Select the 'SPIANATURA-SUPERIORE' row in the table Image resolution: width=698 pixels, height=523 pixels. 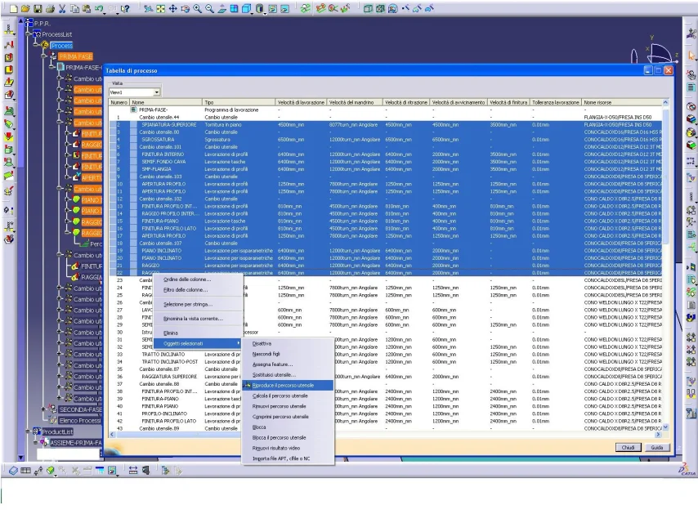[x=386, y=125]
